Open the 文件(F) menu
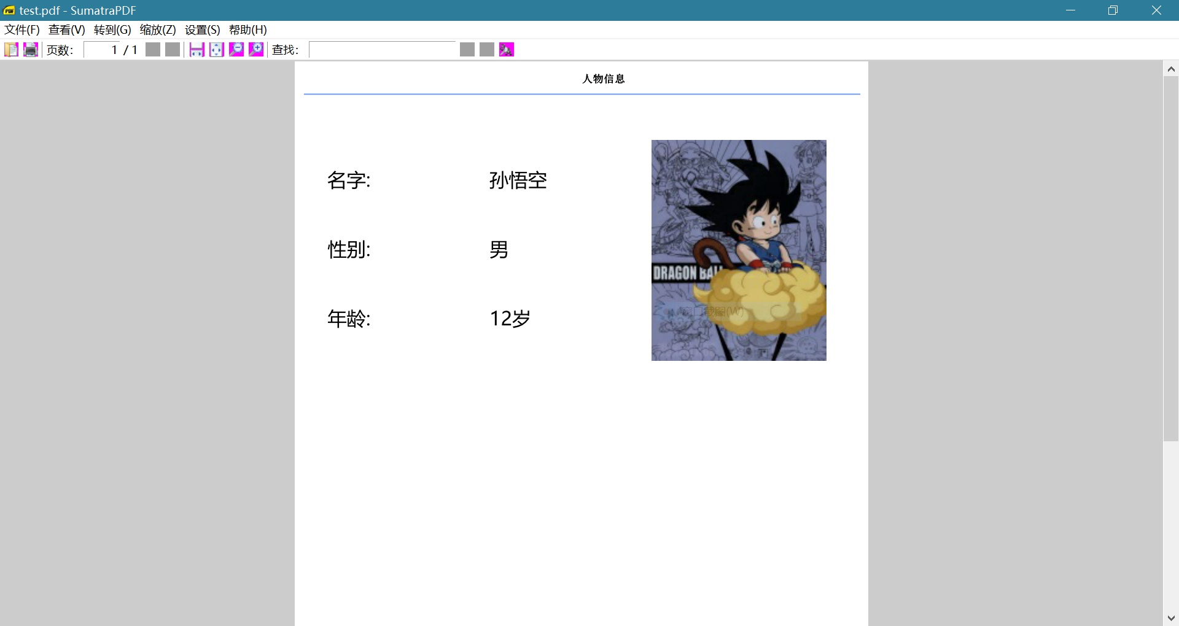1179x626 pixels. pyautogui.click(x=22, y=30)
